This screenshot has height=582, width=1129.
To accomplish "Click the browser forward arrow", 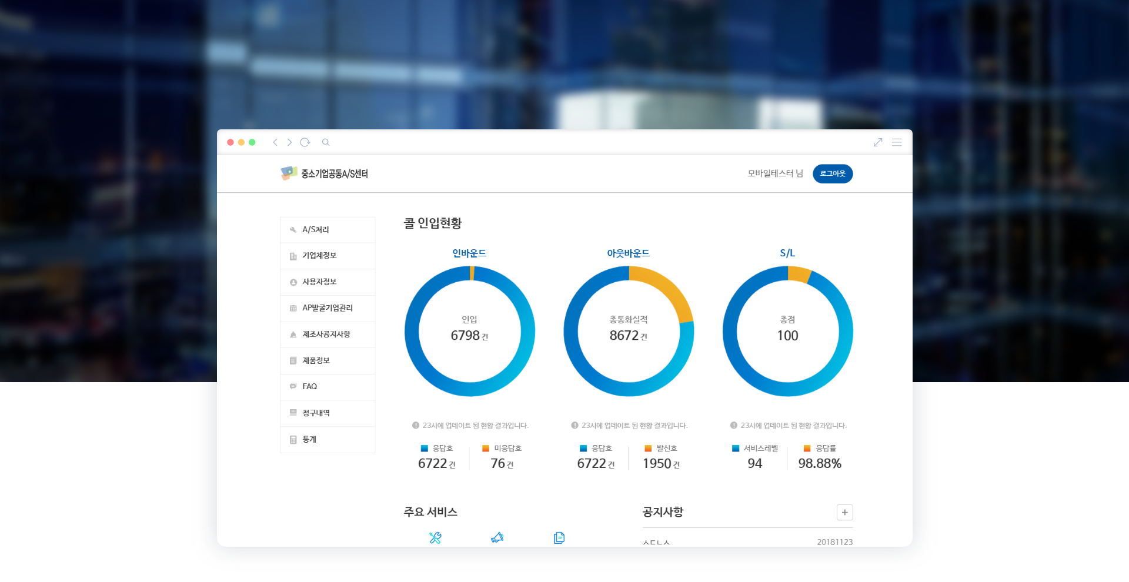I will tap(289, 142).
